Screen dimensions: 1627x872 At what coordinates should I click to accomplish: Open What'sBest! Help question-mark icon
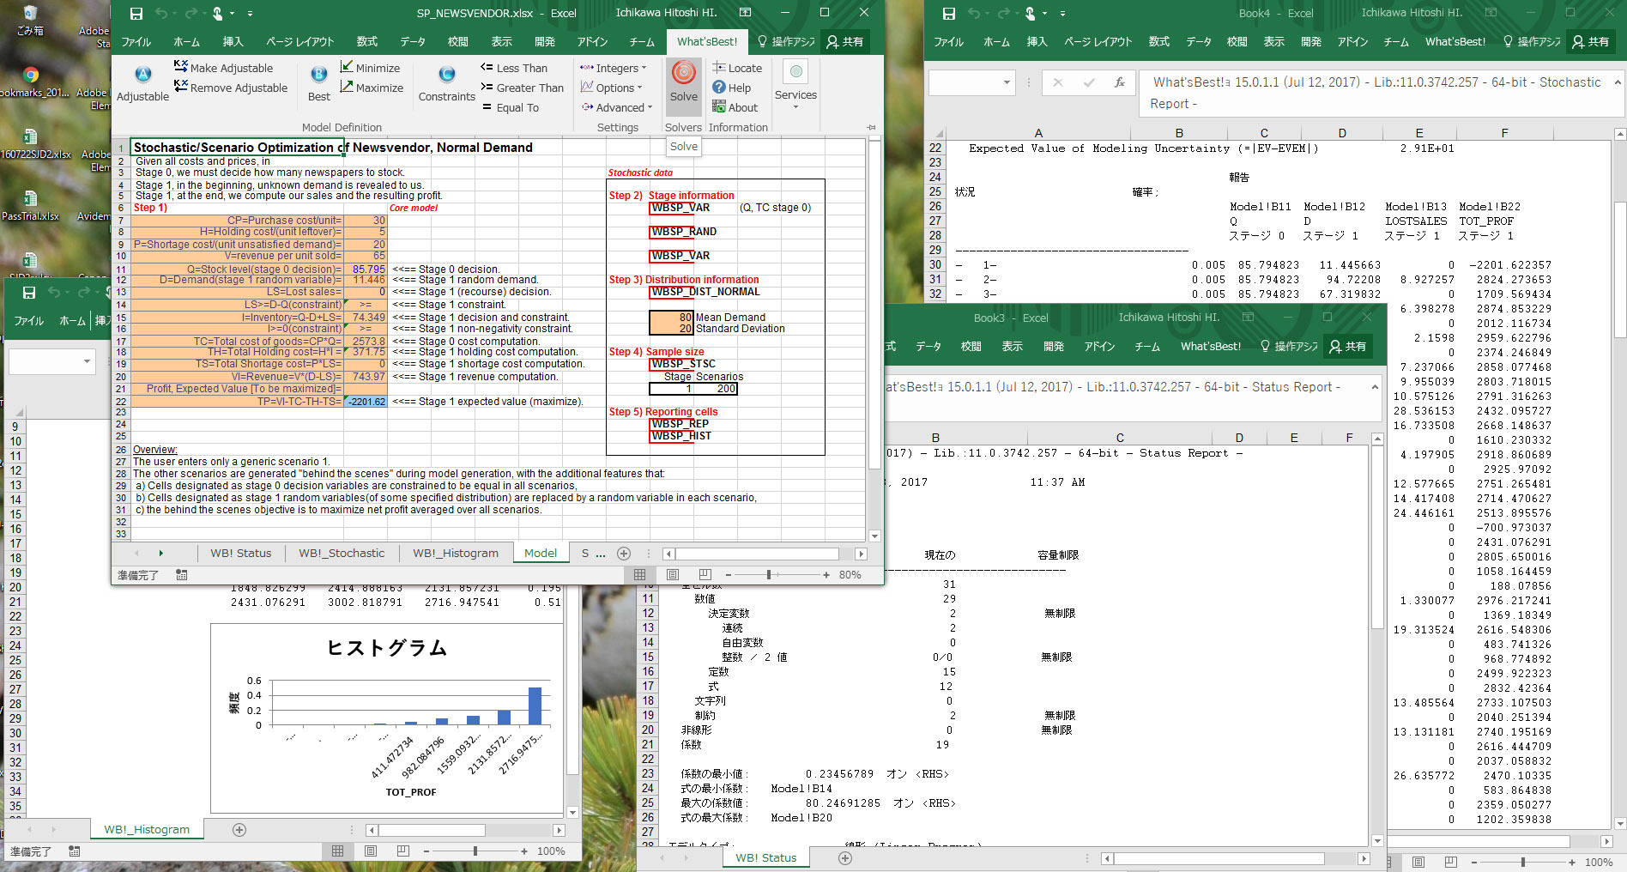[x=719, y=88]
